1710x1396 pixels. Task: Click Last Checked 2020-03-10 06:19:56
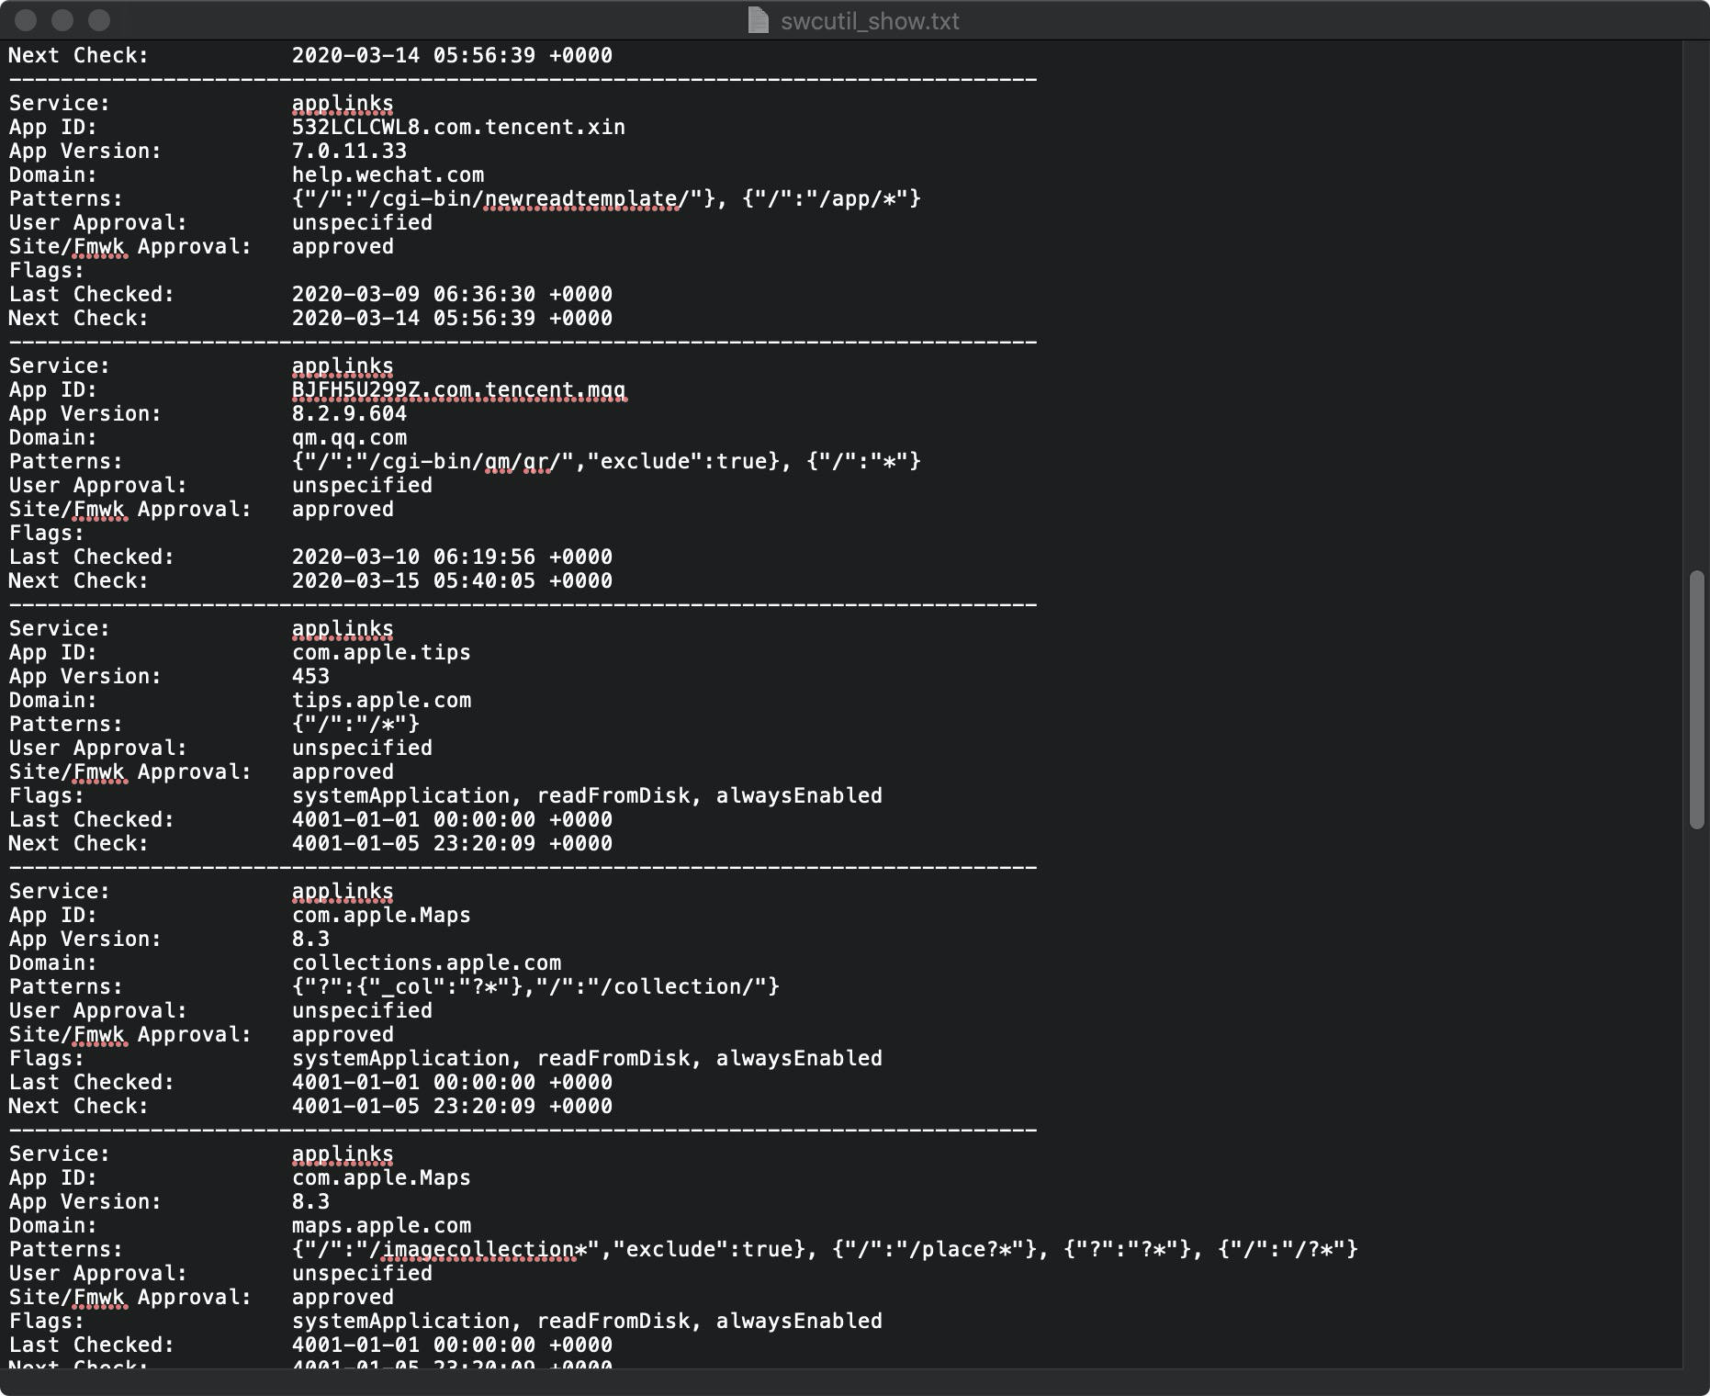click(452, 557)
